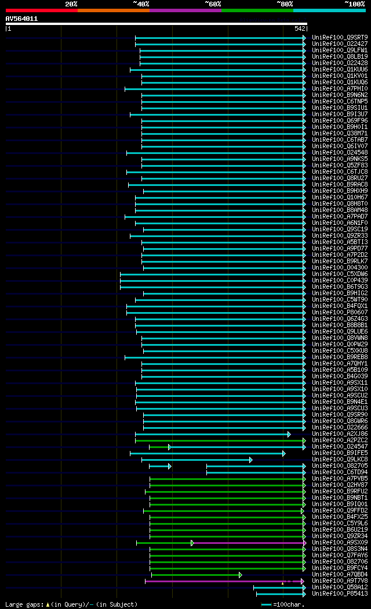The width and height of the screenshot is (371, 609).
Task: Select label UniRef100_B8AM48
Action: [x=340, y=210]
